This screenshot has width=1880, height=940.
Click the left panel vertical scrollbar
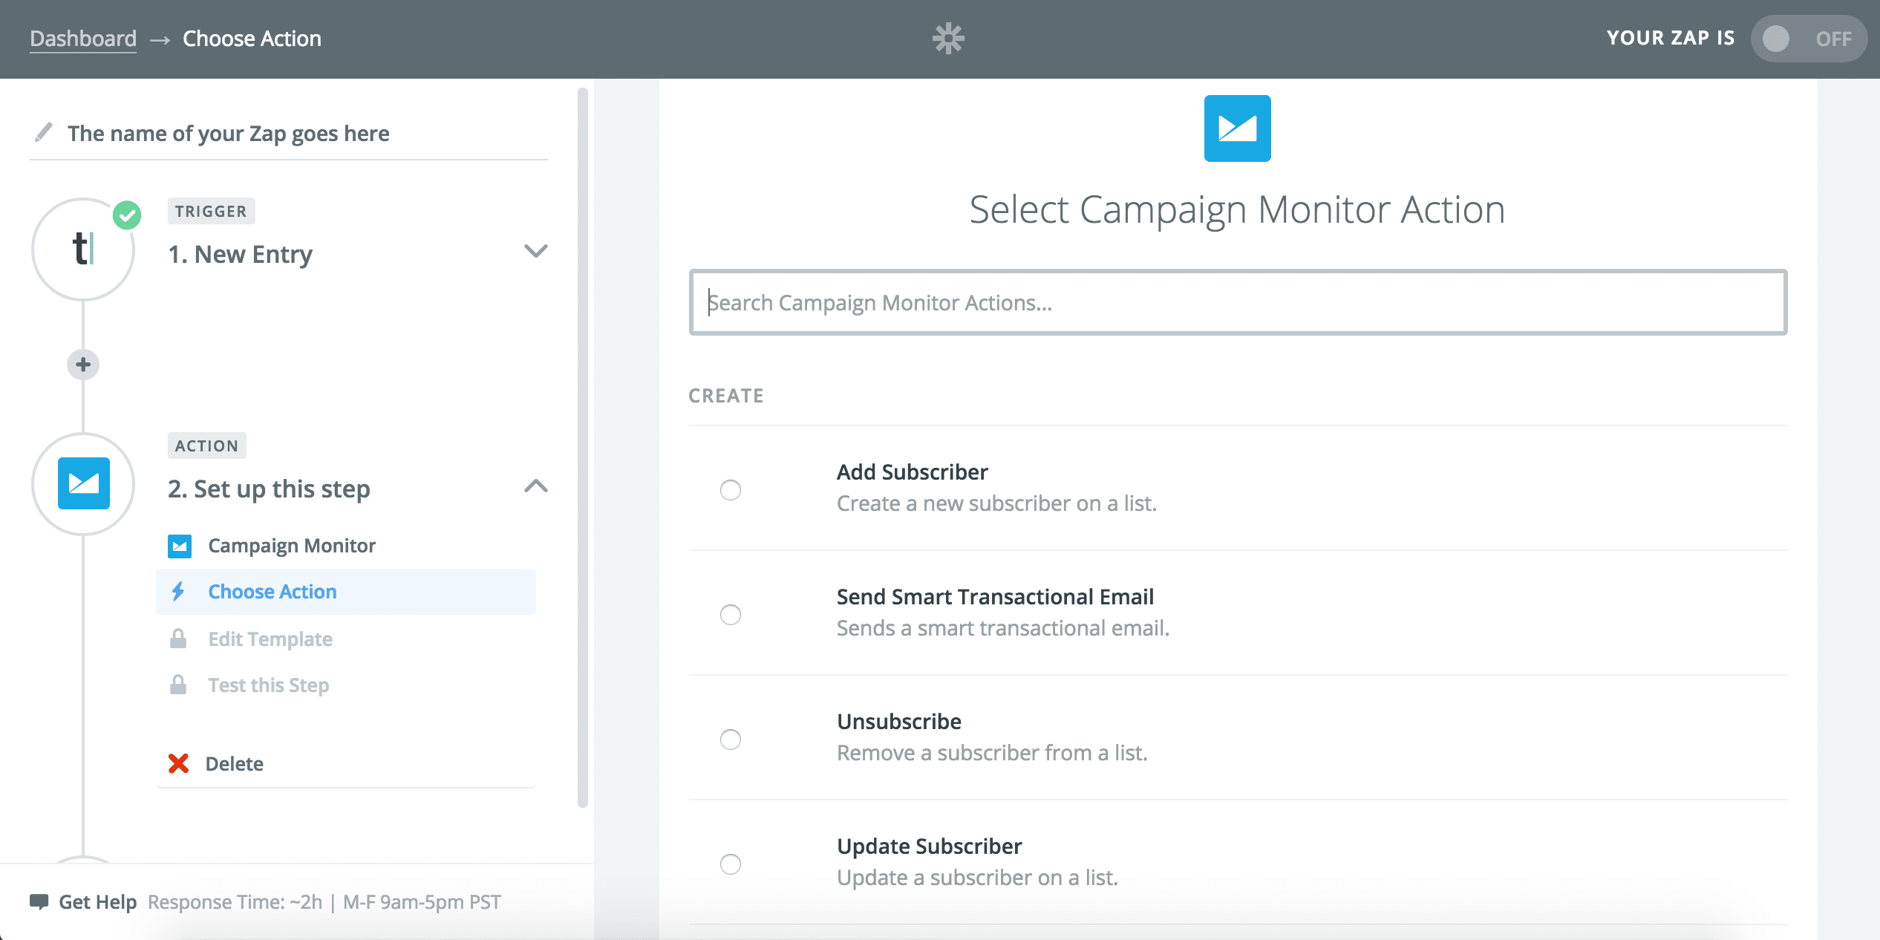coord(583,448)
